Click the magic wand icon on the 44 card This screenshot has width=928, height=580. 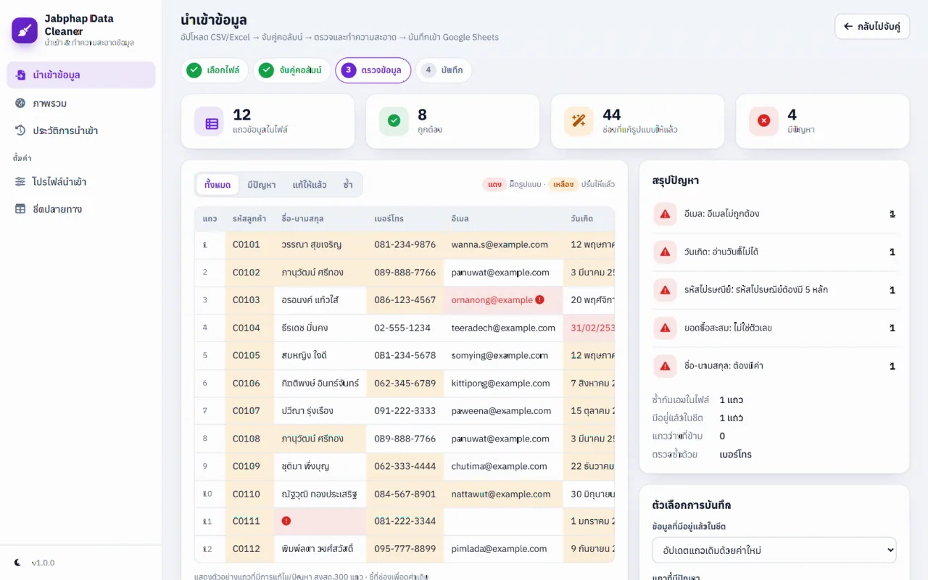[579, 121]
